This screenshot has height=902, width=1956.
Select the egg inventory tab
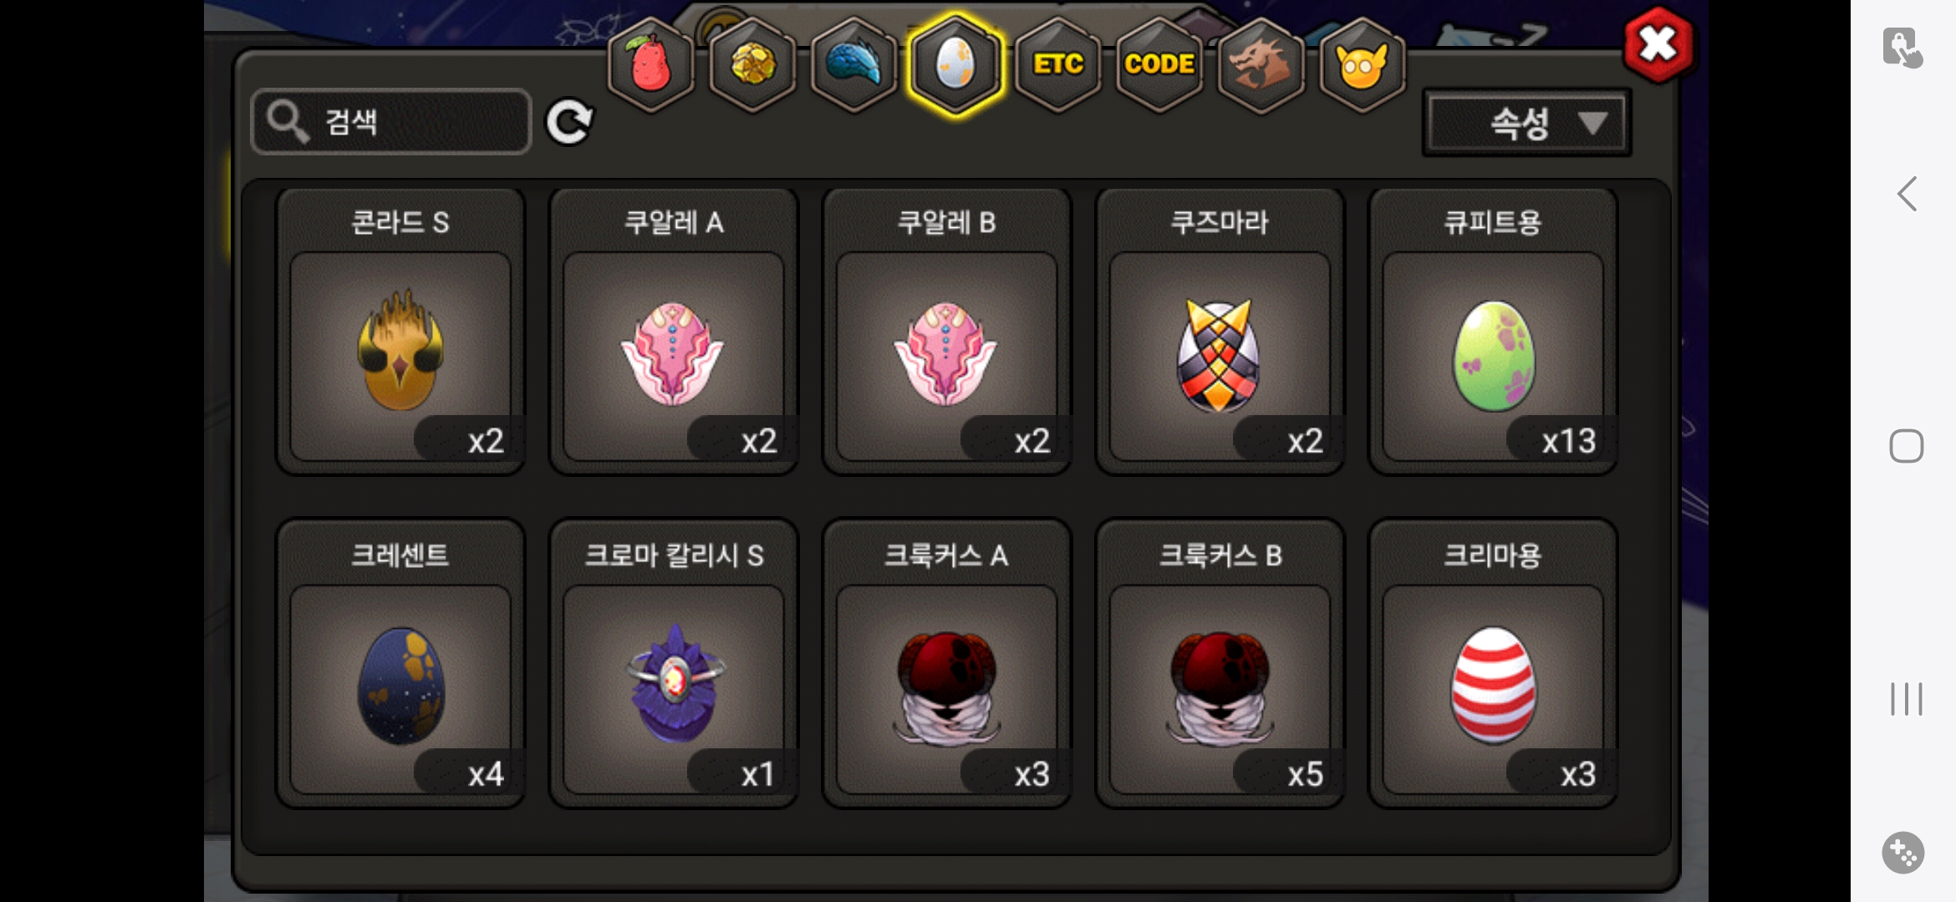pyautogui.click(x=955, y=65)
